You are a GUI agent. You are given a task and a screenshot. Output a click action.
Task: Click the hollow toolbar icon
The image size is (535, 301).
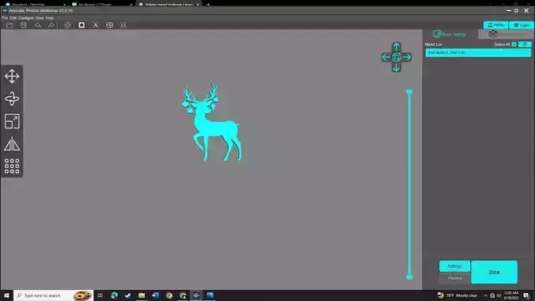point(67,25)
